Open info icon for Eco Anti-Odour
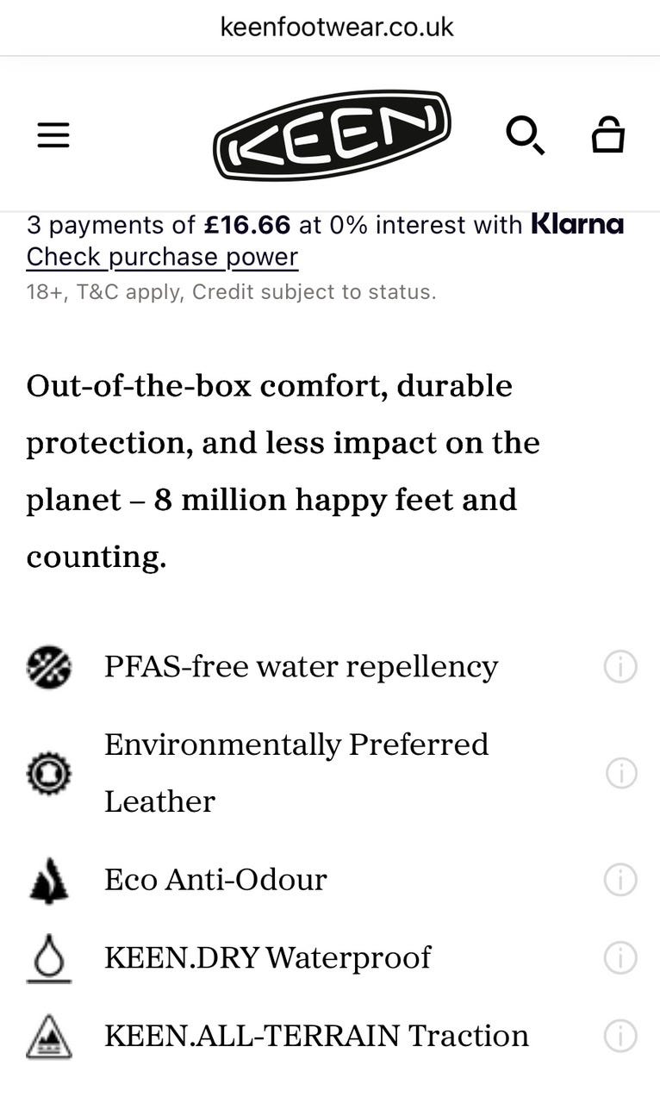660x1103 pixels. click(x=620, y=880)
